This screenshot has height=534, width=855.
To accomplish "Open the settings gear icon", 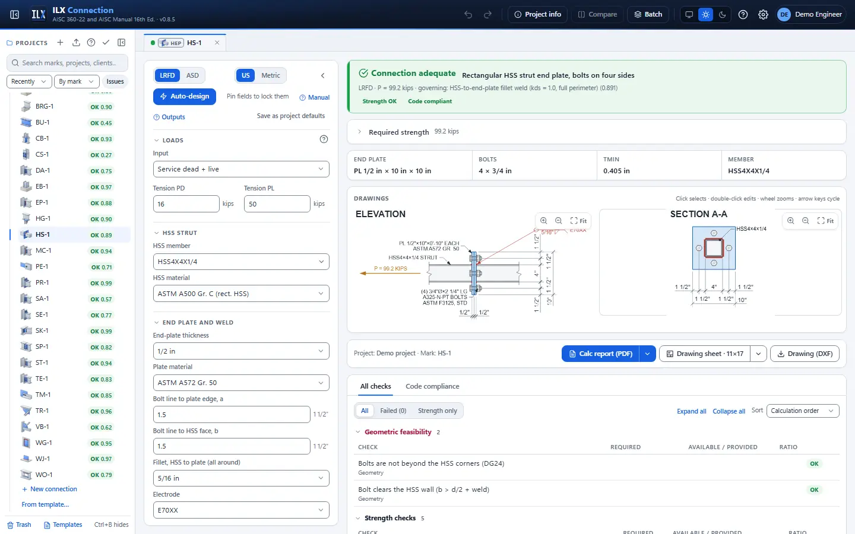I will point(763,14).
